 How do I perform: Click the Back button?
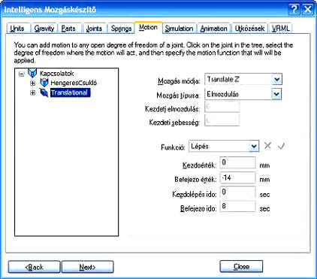click(35, 267)
